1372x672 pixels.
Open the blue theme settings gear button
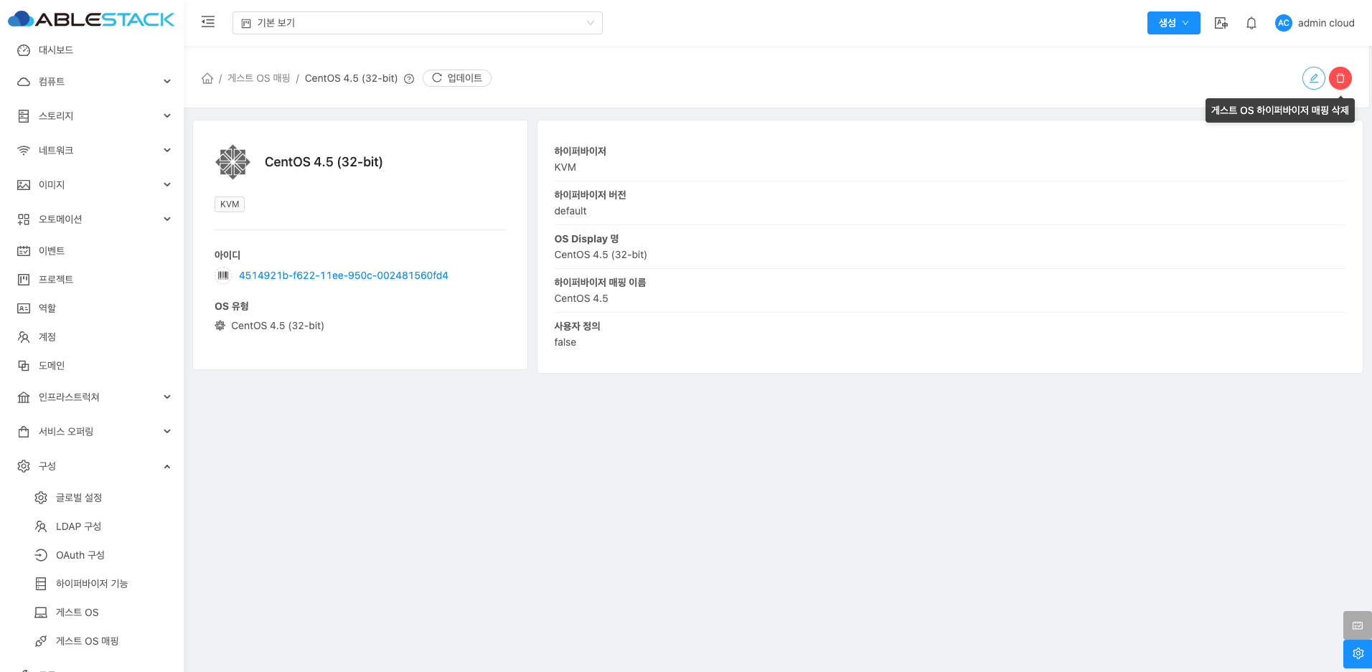pos(1358,654)
